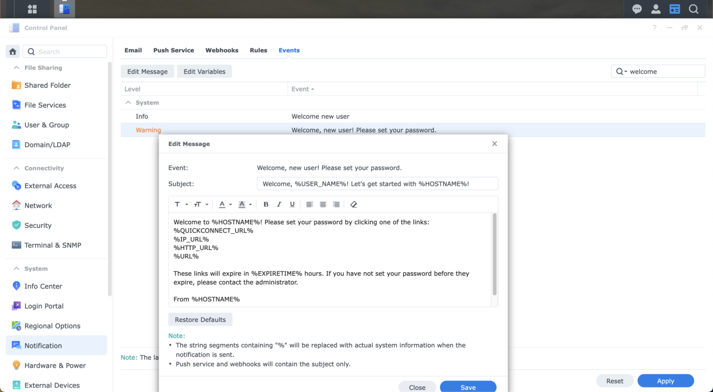Click the Subject input field
713x392 pixels.
(377, 183)
